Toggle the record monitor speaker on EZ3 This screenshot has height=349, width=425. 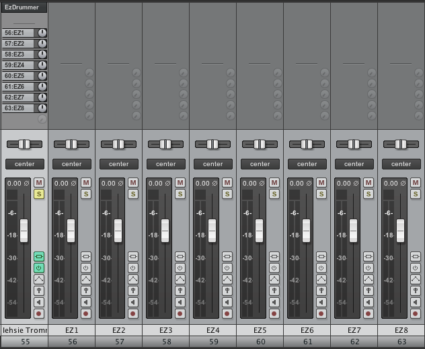pos(180,302)
